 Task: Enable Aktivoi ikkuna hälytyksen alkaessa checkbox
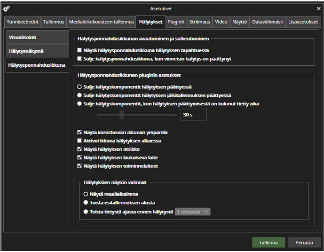tap(79, 141)
